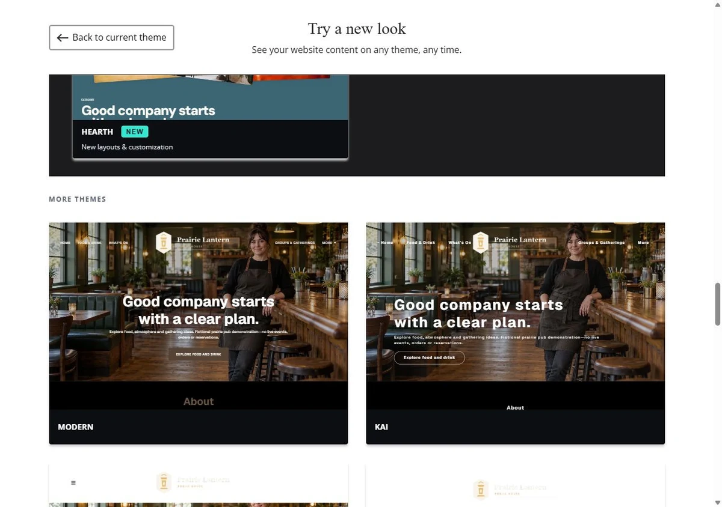Viewport: 722px width, 507px height.
Task: Click Explore food and drink button in Kai preview
Action: (x=429, y=357)
